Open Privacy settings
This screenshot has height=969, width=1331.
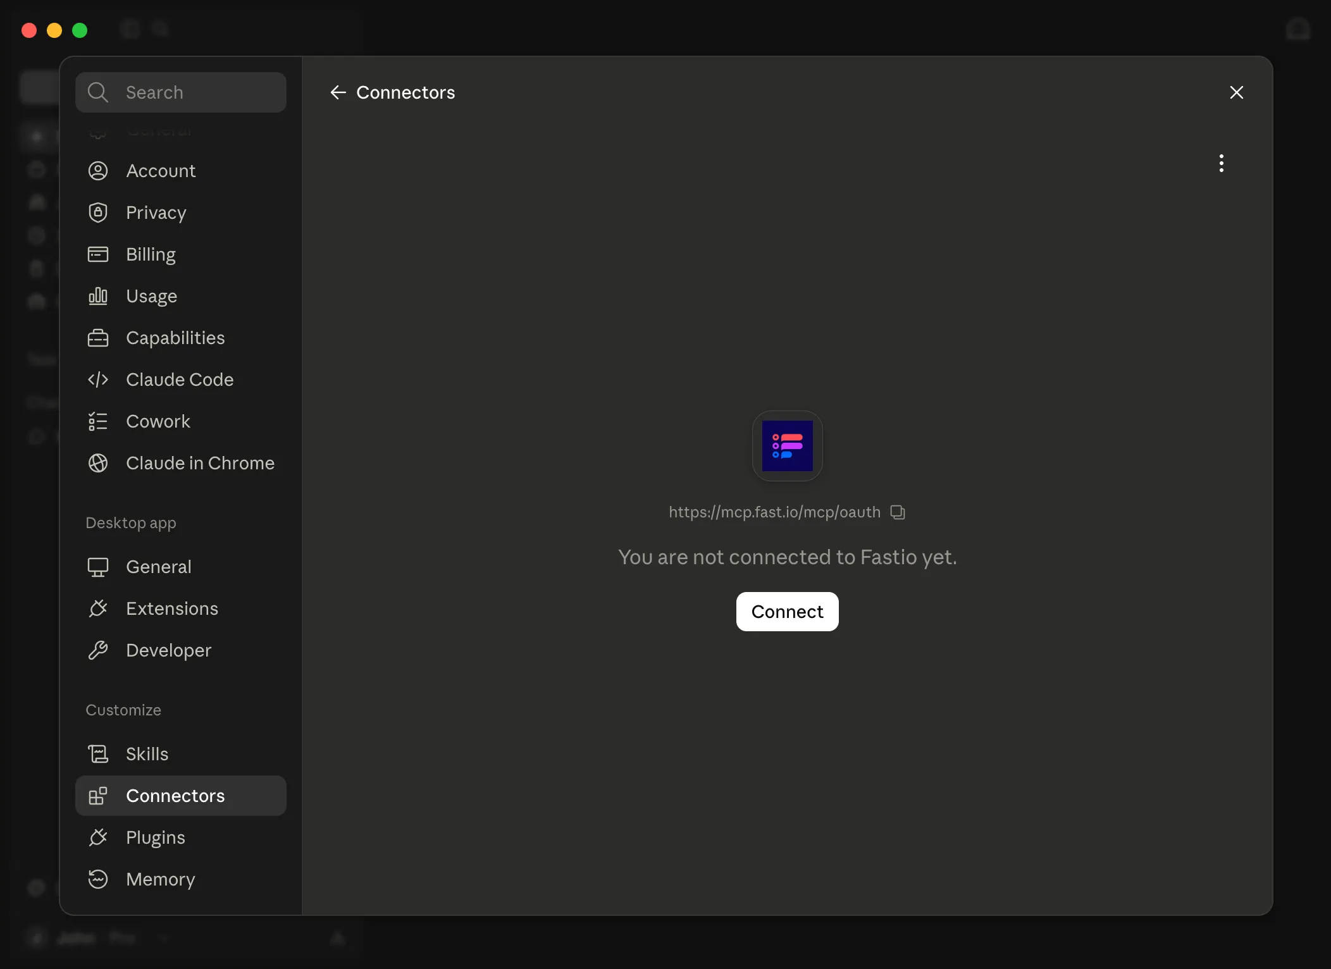click(181, 213)
